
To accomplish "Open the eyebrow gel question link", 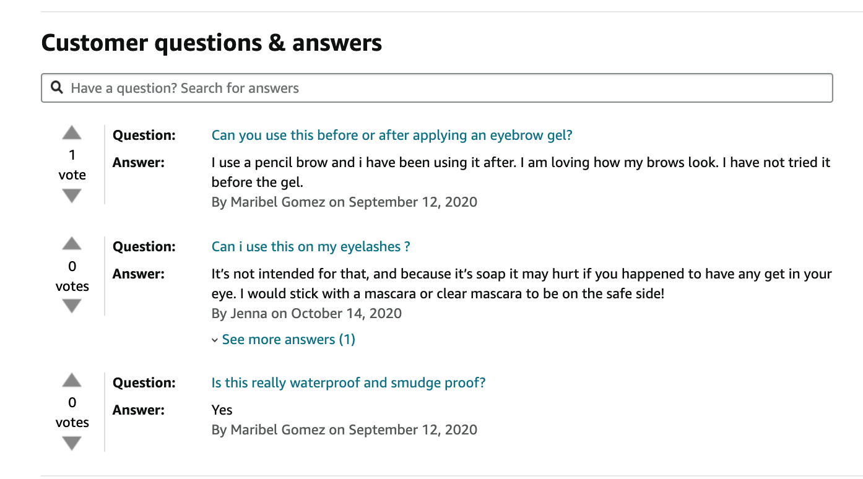I will tap(392, 135).
